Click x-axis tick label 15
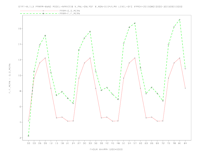Viewport: 202px width, 156px height. (x=56, y=143)
